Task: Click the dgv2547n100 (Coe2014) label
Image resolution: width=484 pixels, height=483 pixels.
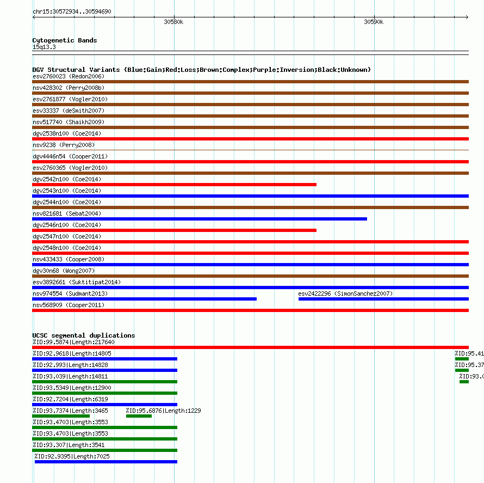Action: tap(67, 236)
